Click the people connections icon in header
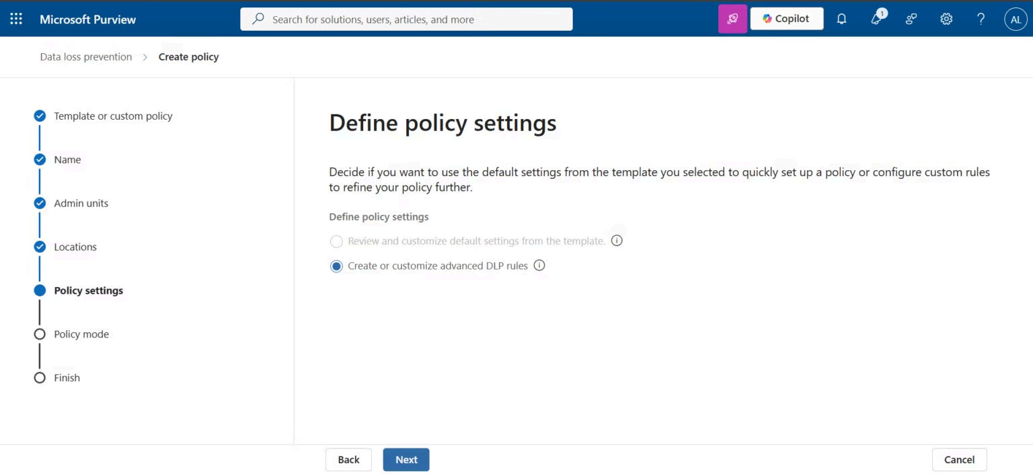1033x474 pixels. tap(911, 19)
